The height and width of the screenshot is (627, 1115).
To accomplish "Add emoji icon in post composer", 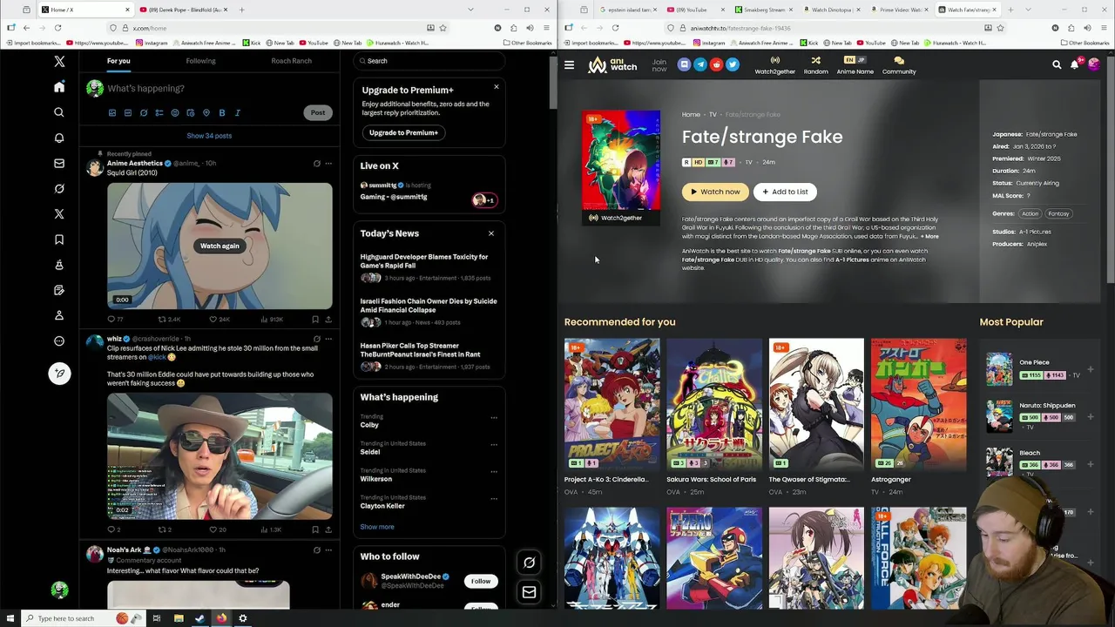I will tap(175, 112).
